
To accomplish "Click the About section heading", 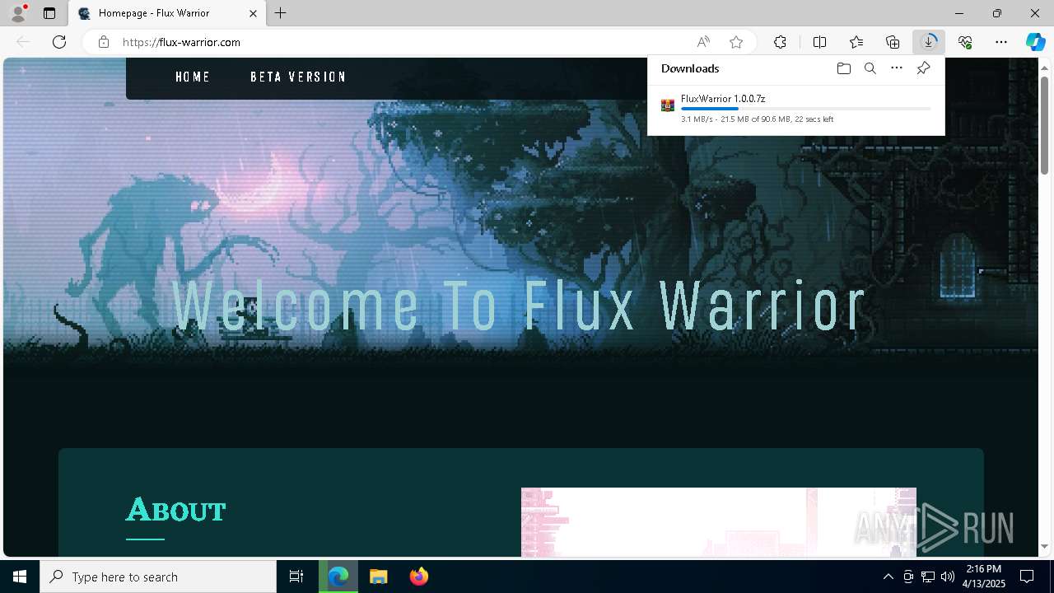I will (x=175, y=510).
